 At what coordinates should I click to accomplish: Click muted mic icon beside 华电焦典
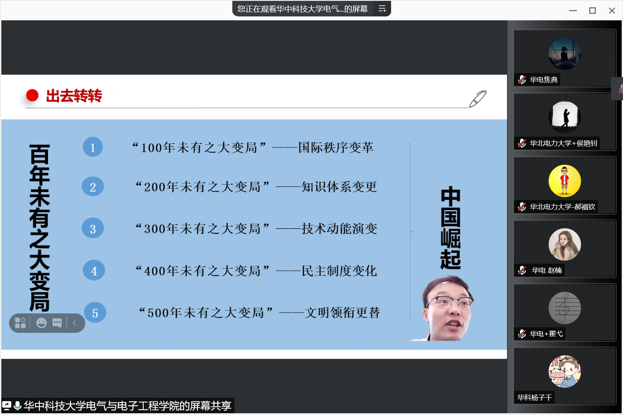522,80
